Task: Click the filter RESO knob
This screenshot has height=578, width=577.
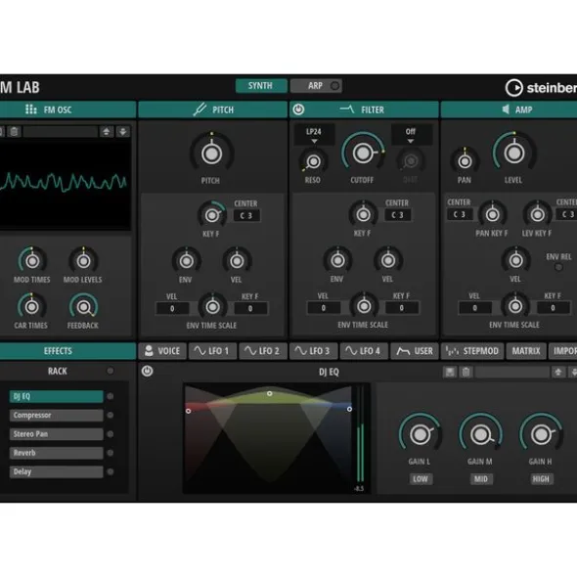Action: pos(313,161)
